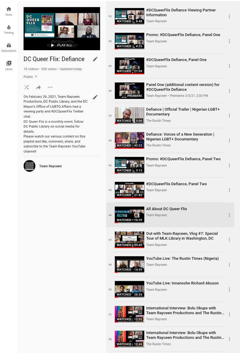Play all videos in the playlist
The image size is (240, 353).
[62, 45]
